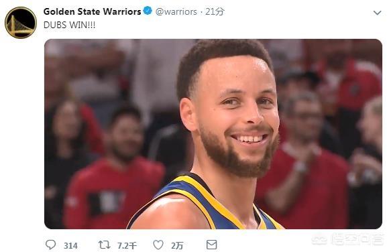This screenshot has height=252, width=391.
Task: Click the reply speech bubble icon
Action: click(50, 244)
